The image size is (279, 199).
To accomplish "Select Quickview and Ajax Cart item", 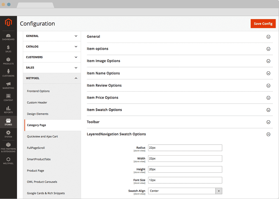I will coord(42,137).
